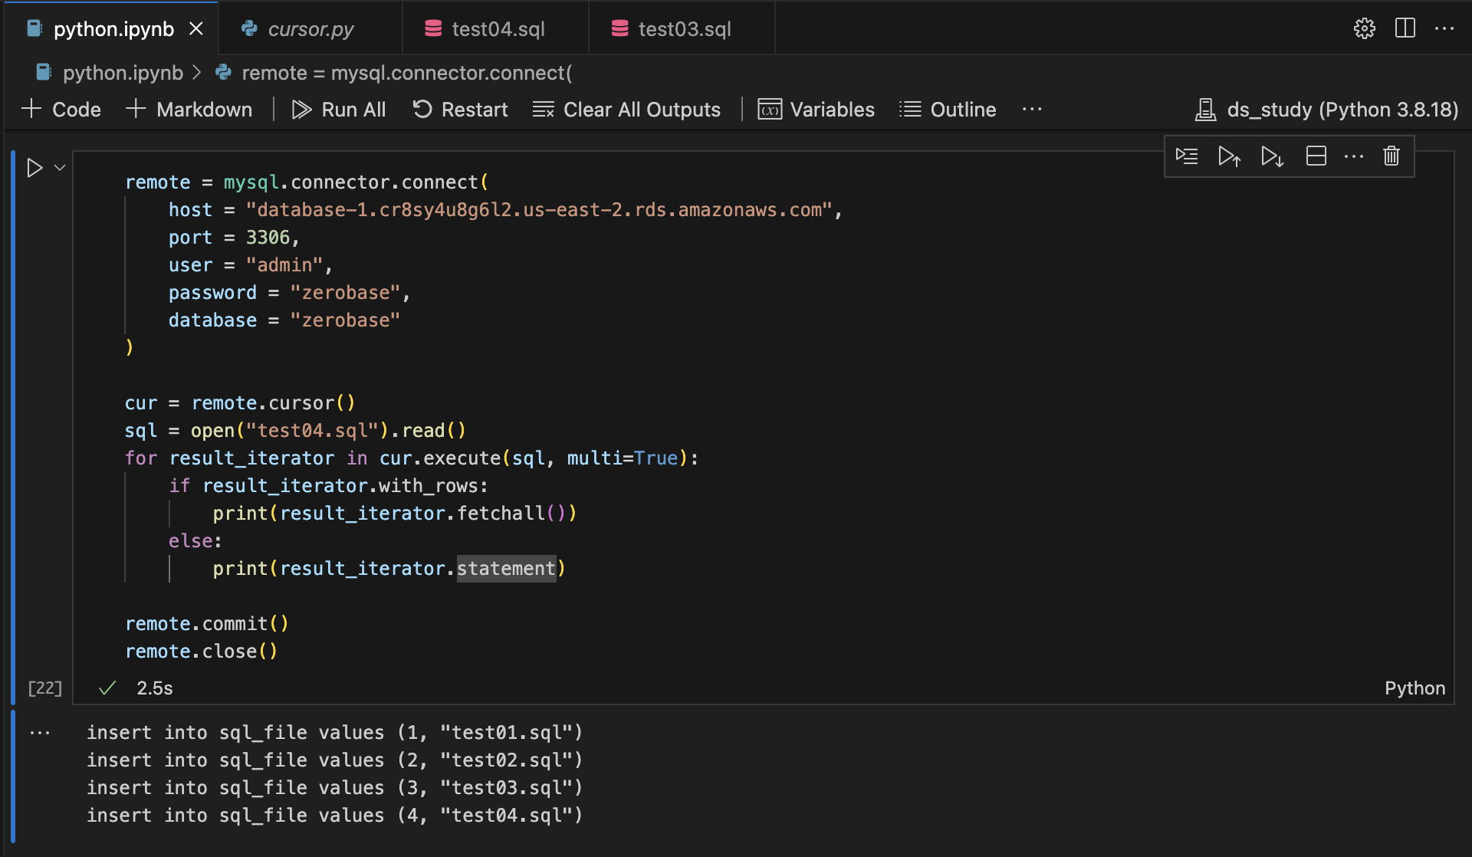Restart the notebook kernel
This screenshot has width=1472, height=857.
click(460, 110)
